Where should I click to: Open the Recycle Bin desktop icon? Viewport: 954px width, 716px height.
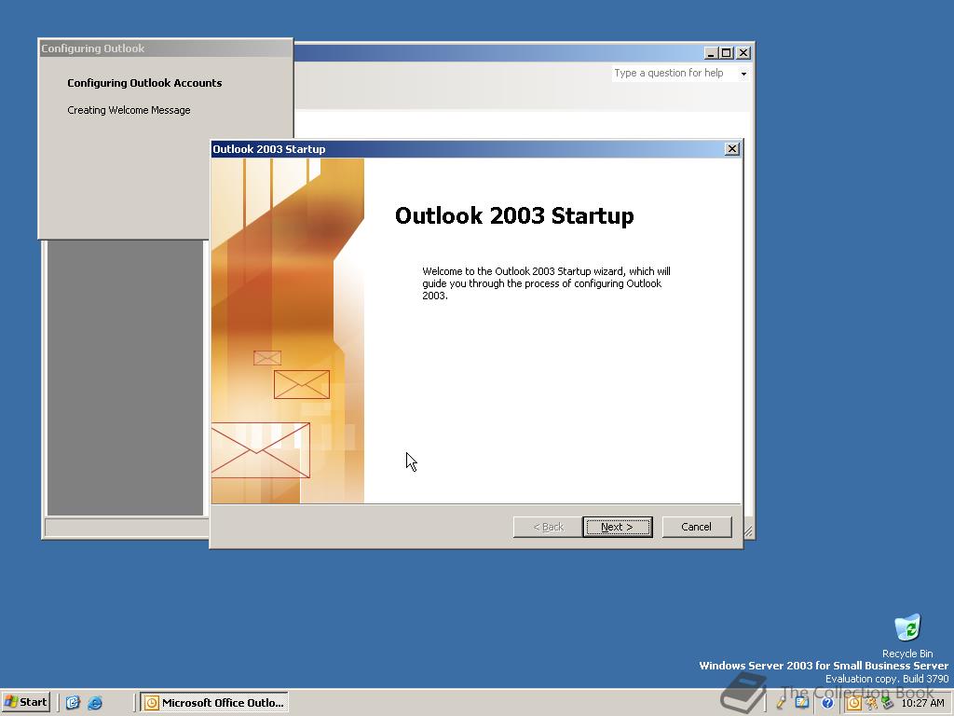point(907,636)
